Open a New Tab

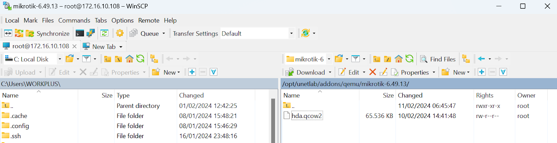click(103, 47)
